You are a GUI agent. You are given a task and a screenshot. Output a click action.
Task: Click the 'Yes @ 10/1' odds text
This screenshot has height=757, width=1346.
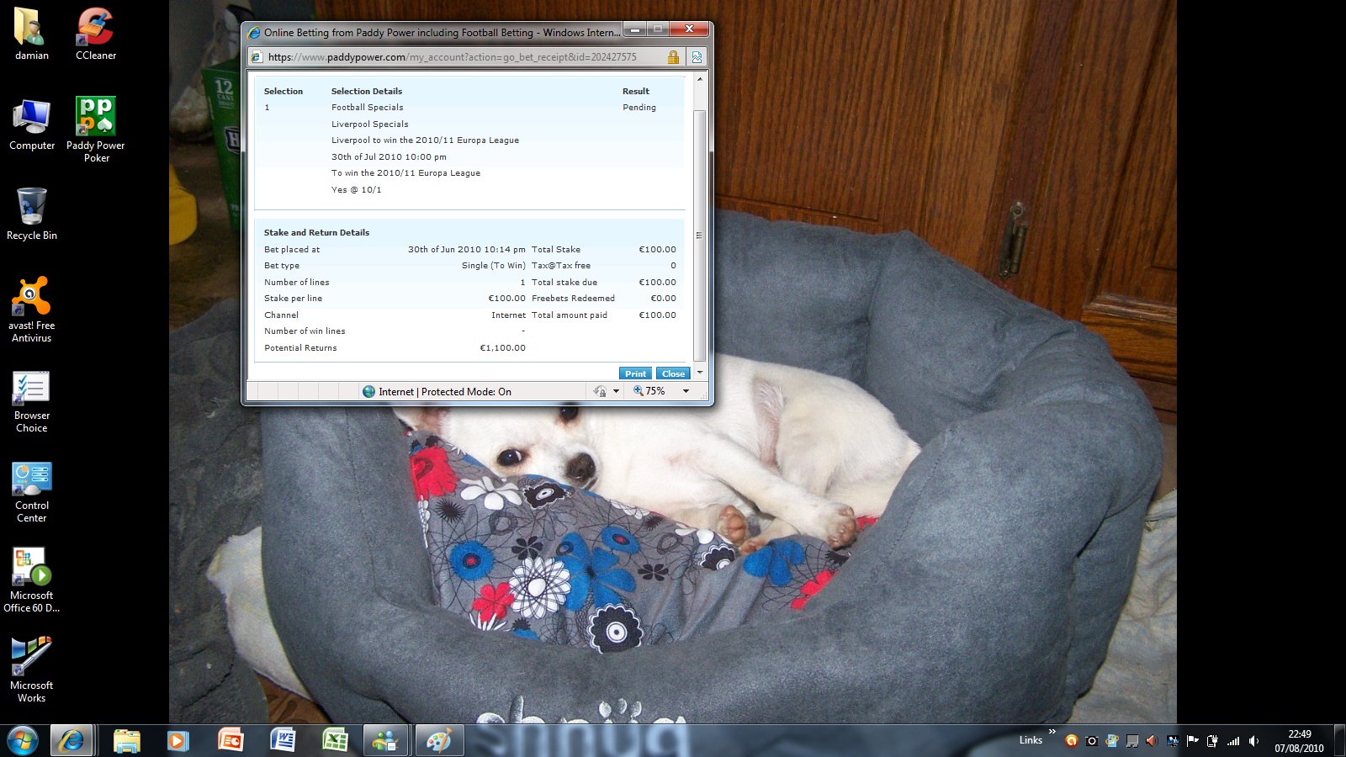357,190
